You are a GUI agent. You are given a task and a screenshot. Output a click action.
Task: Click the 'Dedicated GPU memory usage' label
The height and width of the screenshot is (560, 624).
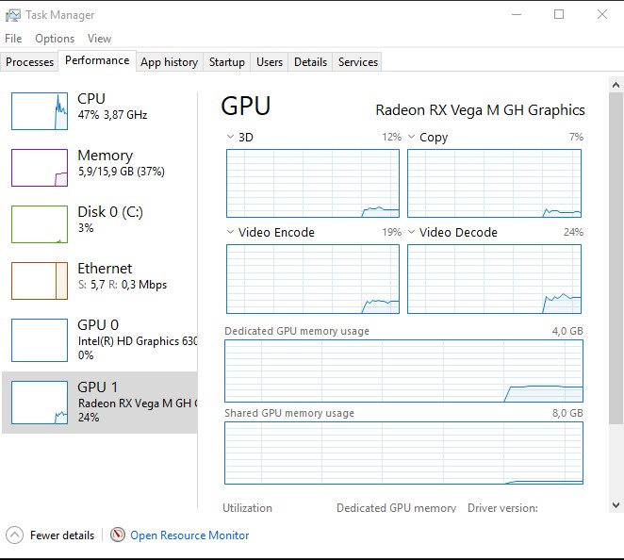[x=297, y=331]
